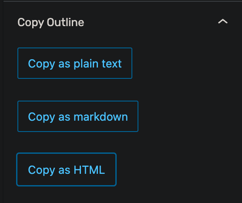
Task: Select the markdown copy option
Action: (x=78, y=116)
